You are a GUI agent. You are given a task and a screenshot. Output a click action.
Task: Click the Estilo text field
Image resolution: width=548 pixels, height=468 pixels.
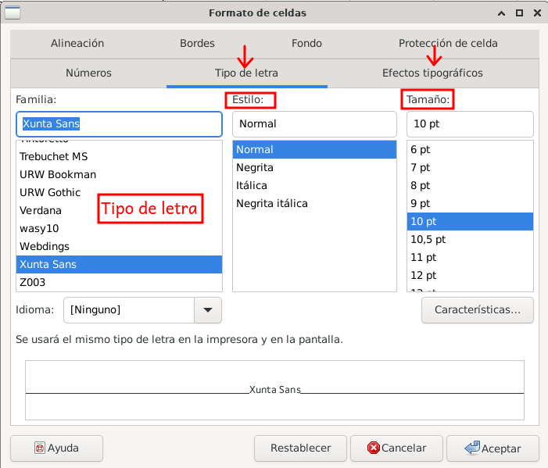[x=314, y=124]
